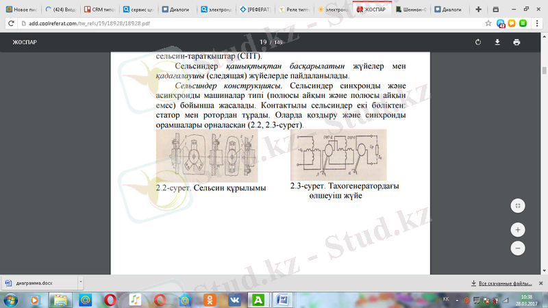Image resolution: width=548 pixels, height=308 pixels.
Task: Open the download options arrow for диаграмма.docx
Action: [x=80, y=282]
